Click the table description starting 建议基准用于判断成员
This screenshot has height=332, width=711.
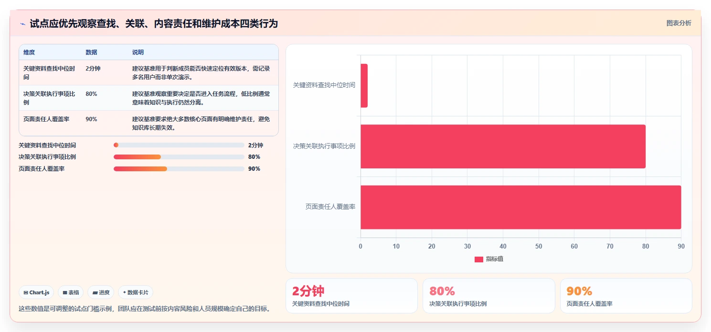pos(201,73)
